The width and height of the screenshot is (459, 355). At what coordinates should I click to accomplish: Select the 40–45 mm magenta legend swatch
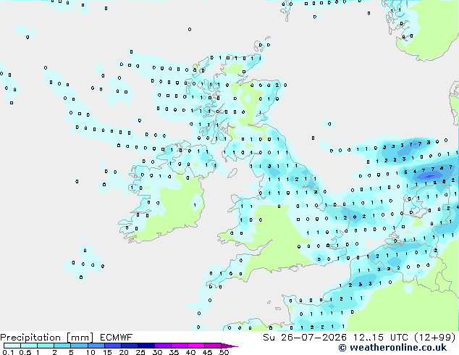(x=196, y=346)
